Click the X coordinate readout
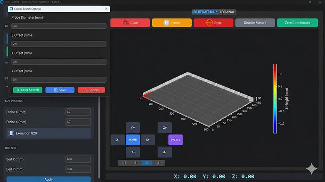325x182 pixels. (185, 176)
